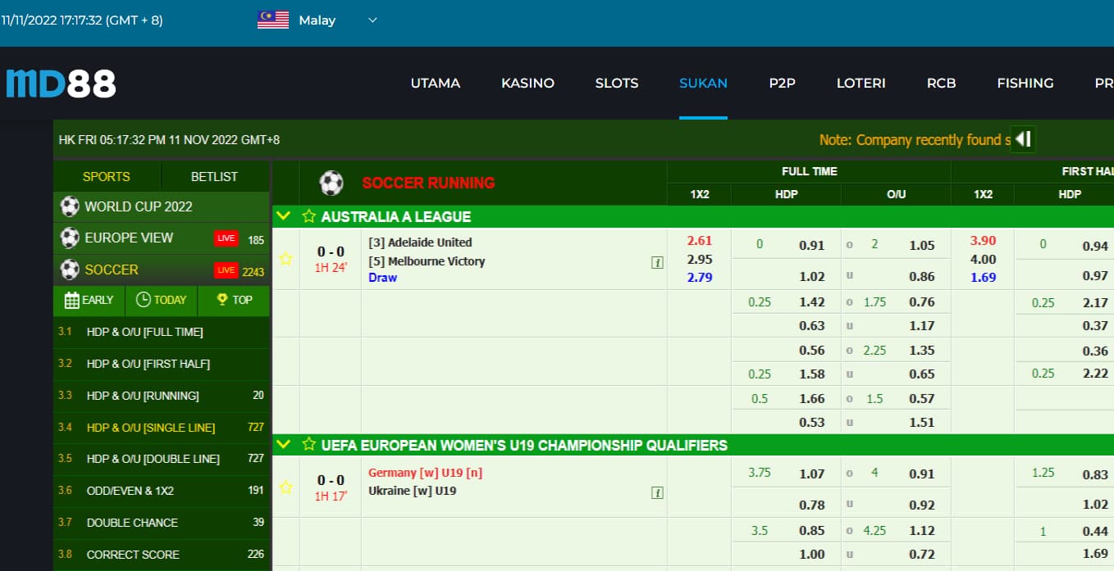Screen dimensions: 1114x571
Task: Select SOCCER in the sports list
Action: pyautogui.click(x=112, y=270)
